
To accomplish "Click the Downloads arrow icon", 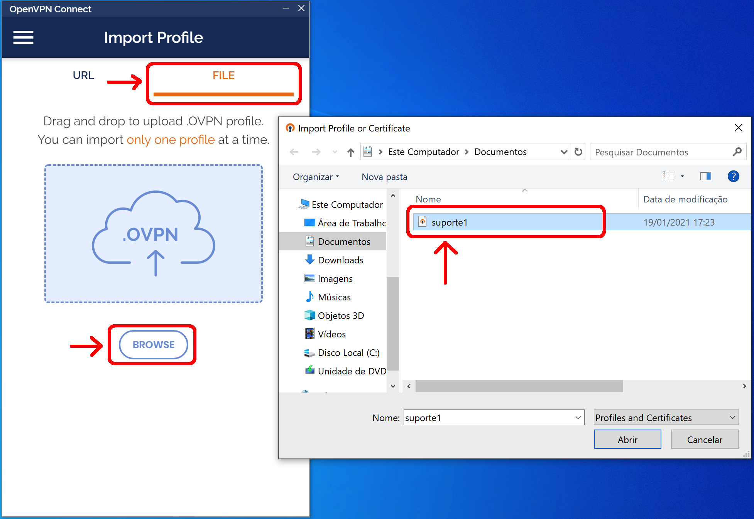I will (309, 259).
